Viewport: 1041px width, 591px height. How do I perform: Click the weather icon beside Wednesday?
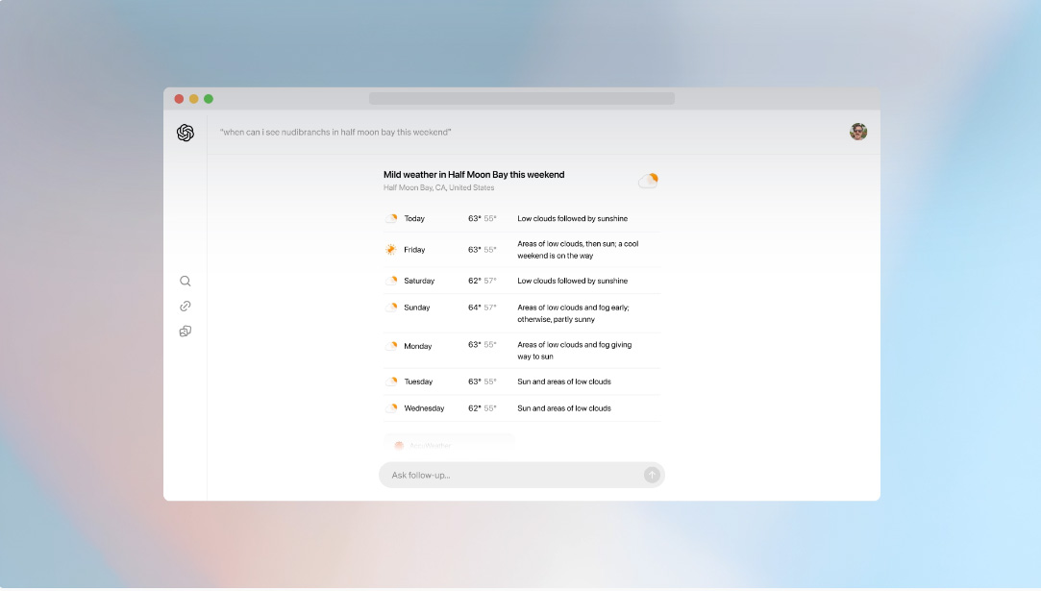click(391, 408)
